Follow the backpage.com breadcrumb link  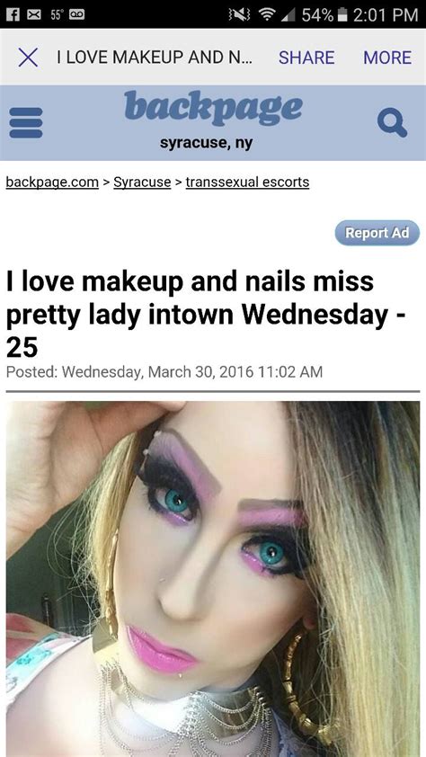click(52, 182)
